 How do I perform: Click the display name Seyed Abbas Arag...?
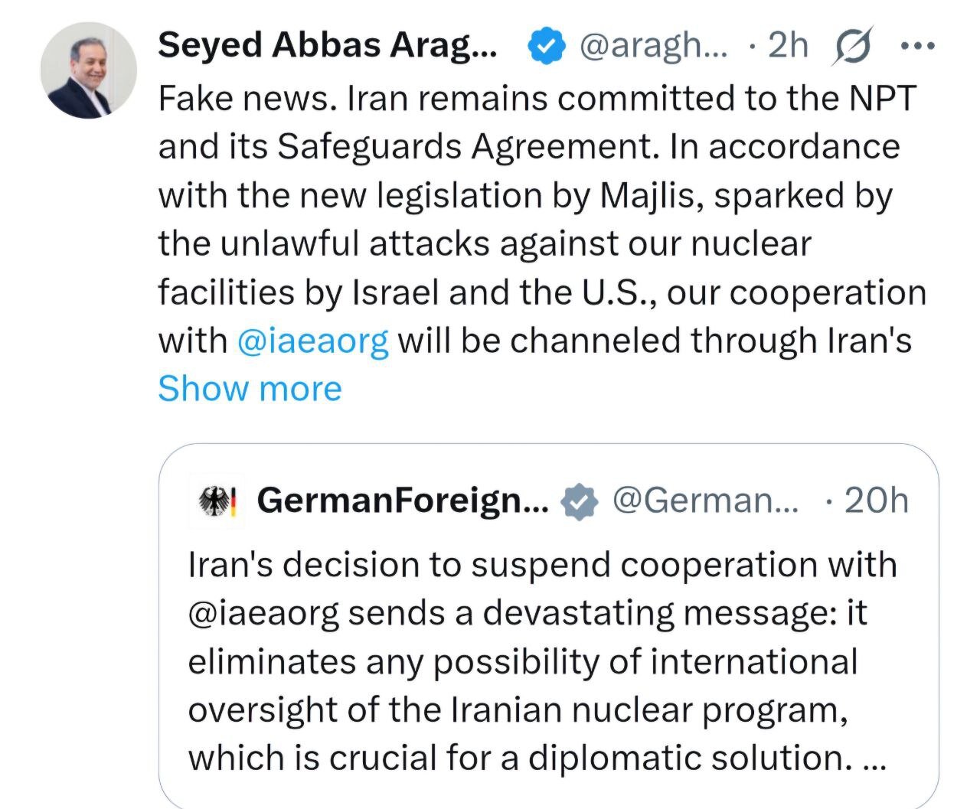(x=327, y=46)
